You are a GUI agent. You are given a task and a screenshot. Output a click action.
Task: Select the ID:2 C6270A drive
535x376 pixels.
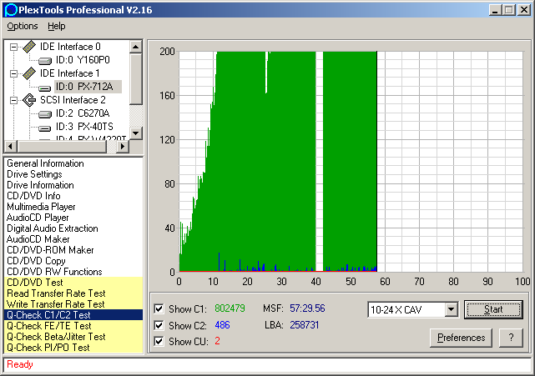pos(83,113)
